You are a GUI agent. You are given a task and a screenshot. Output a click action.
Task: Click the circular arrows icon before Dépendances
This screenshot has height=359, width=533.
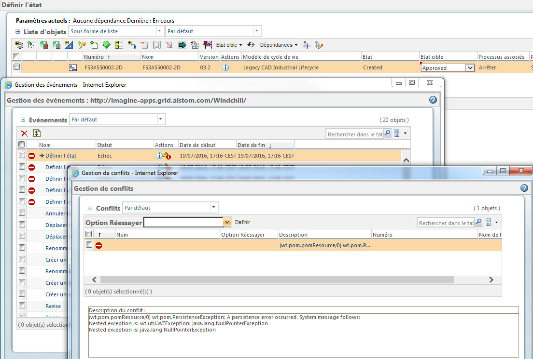(251, 45)
